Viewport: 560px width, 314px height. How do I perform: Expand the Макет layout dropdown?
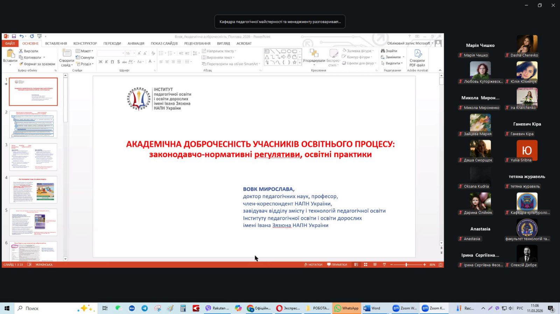(x=92, y=51)
